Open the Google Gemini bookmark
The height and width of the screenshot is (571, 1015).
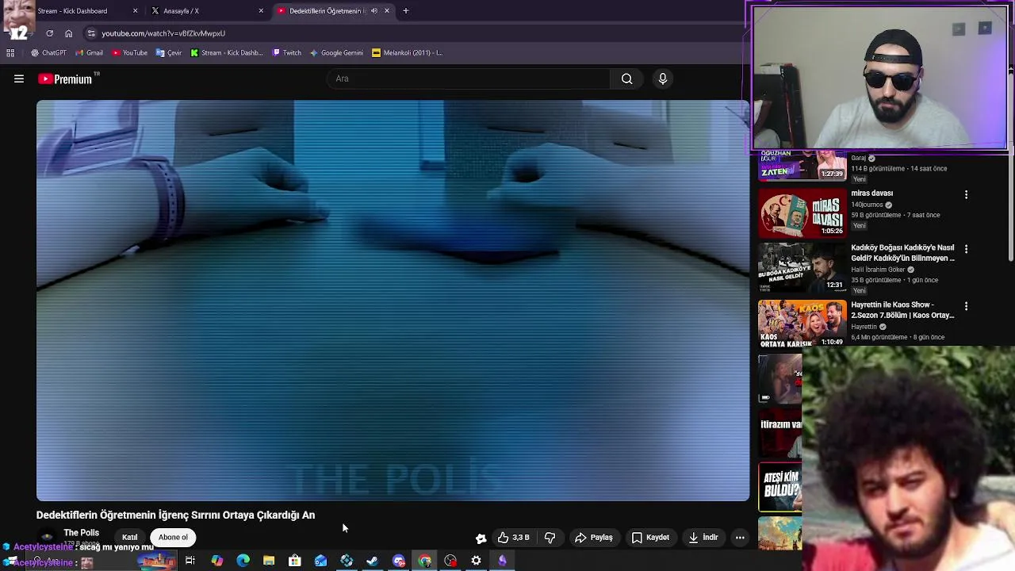coord(336,53)
